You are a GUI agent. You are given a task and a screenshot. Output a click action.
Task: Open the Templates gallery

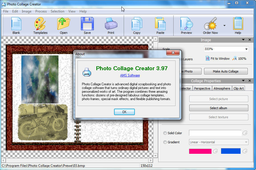(40, 25)
